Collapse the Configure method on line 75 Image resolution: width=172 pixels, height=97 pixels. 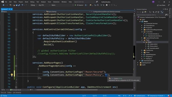16,87
